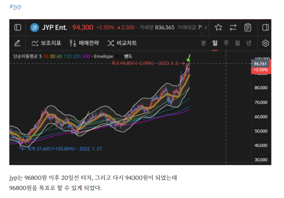Click the 70,000 price axis label

pos(261,103)
